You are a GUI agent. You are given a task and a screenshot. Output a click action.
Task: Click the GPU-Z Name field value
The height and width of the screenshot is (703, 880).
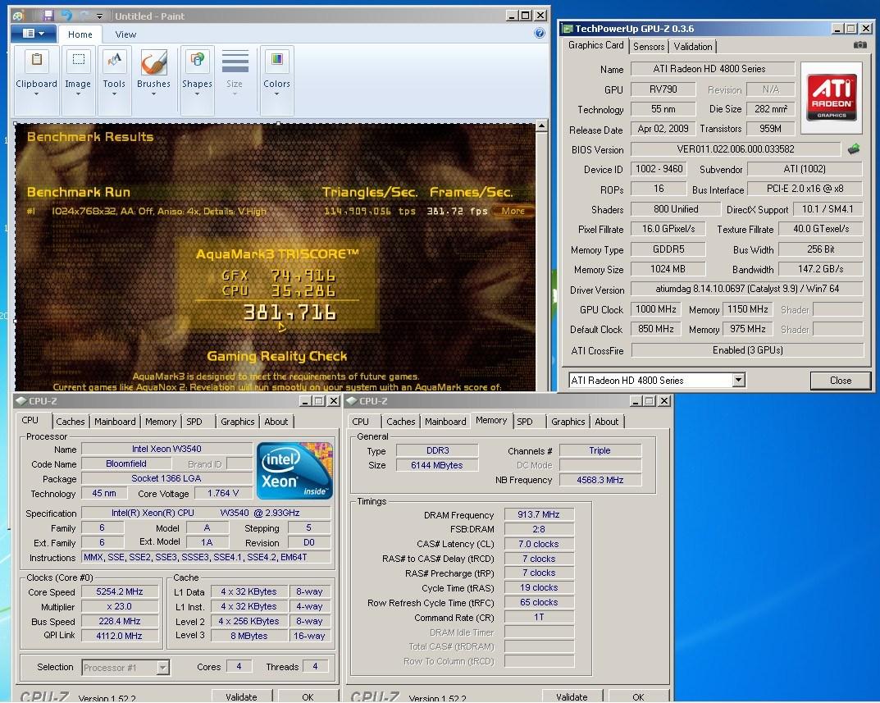click(x=713, y=69)
